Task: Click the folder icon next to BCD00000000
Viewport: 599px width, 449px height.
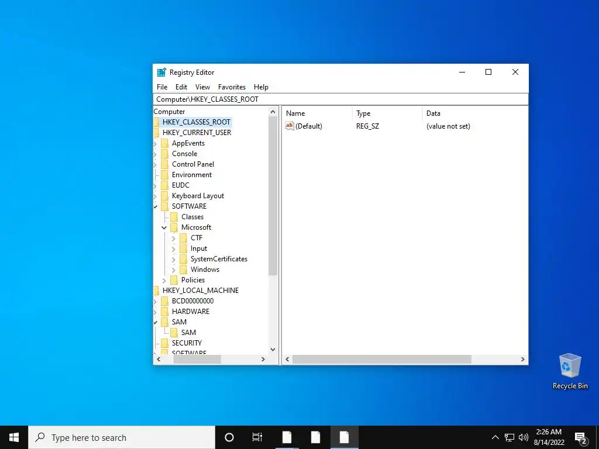Action: (x=164, y=301)
